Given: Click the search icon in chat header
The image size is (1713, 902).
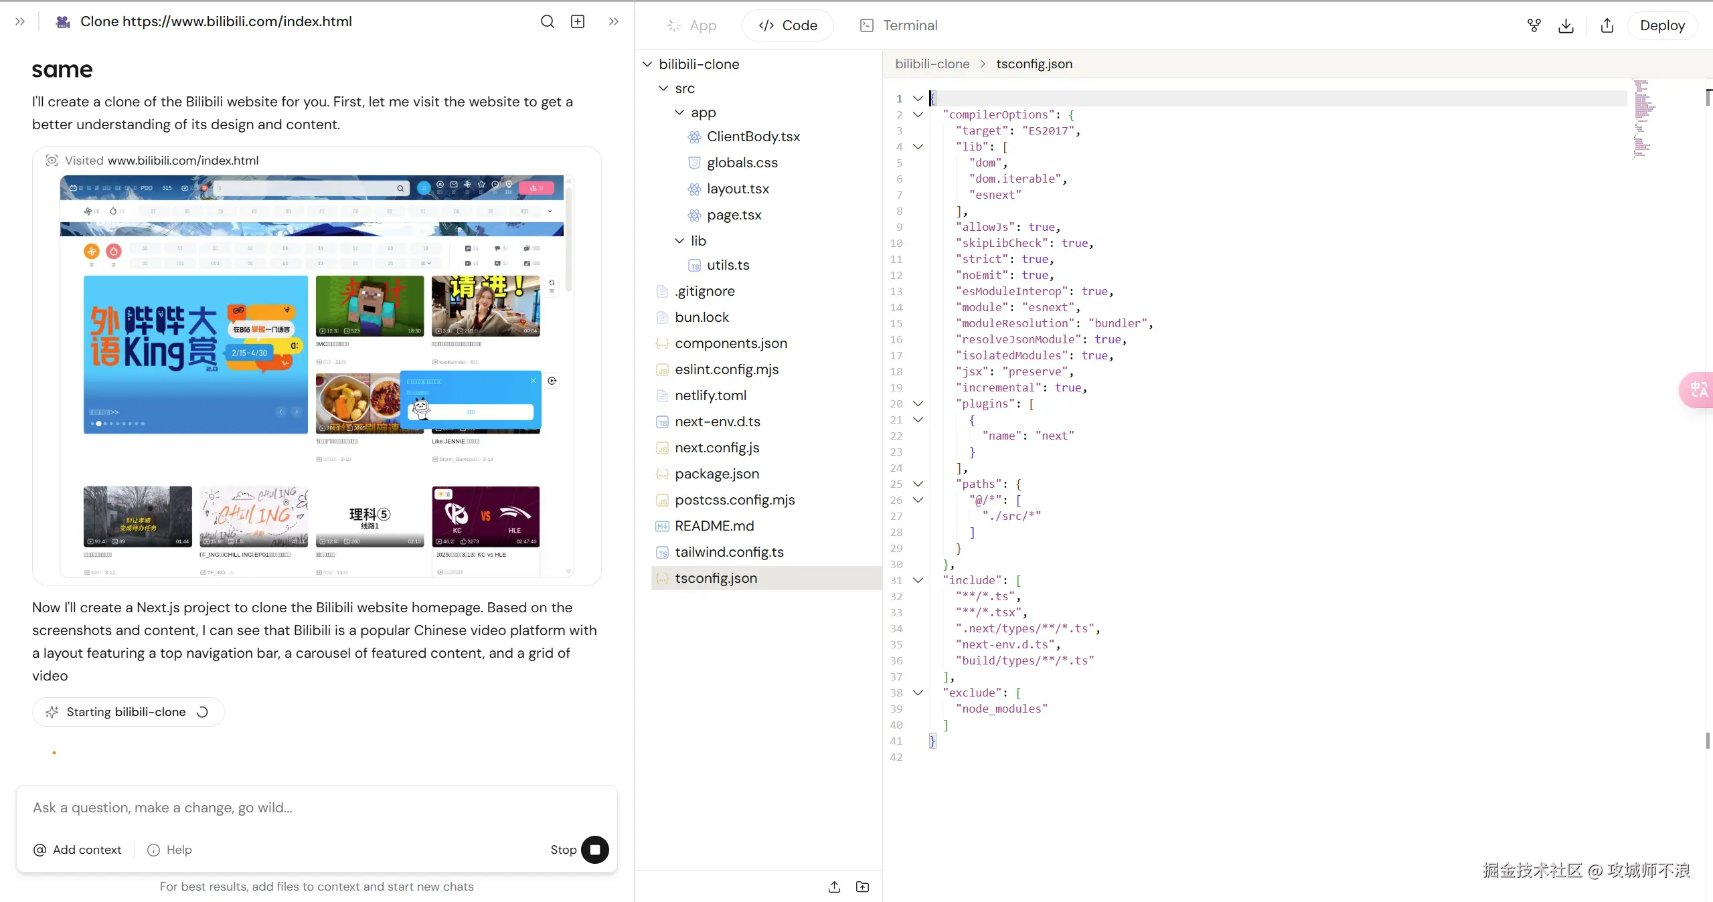Looking at the screenshot, I should tap(547, 21).
